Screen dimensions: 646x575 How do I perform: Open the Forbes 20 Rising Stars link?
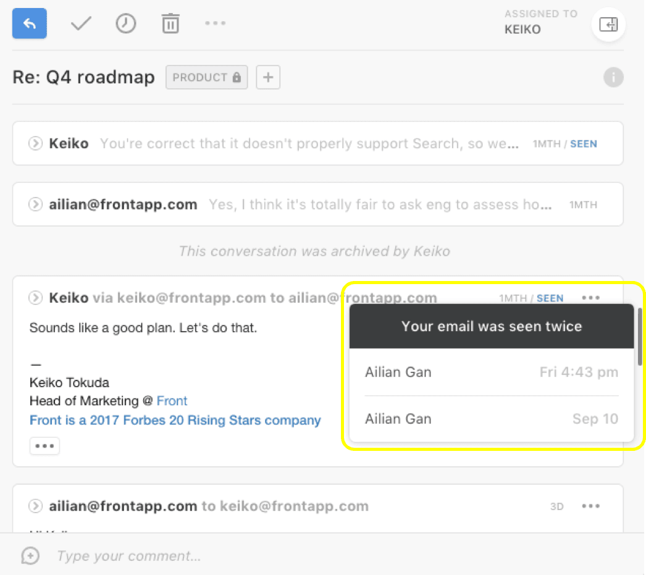click(175, 421)
